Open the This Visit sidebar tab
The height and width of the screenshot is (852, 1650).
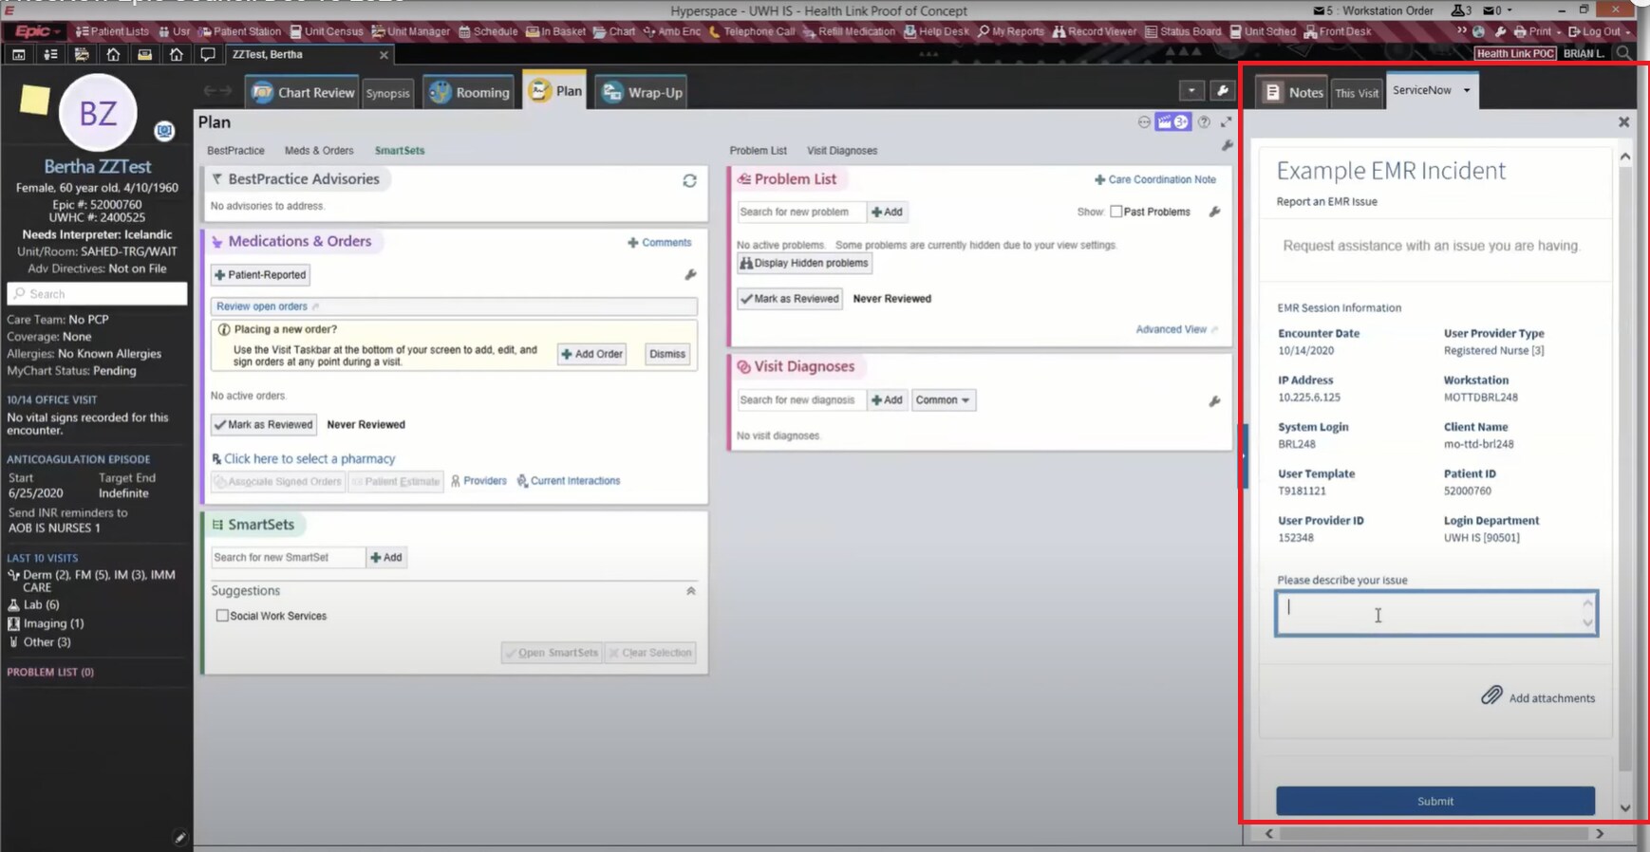pyautogui.click(x=1357, y=93)
